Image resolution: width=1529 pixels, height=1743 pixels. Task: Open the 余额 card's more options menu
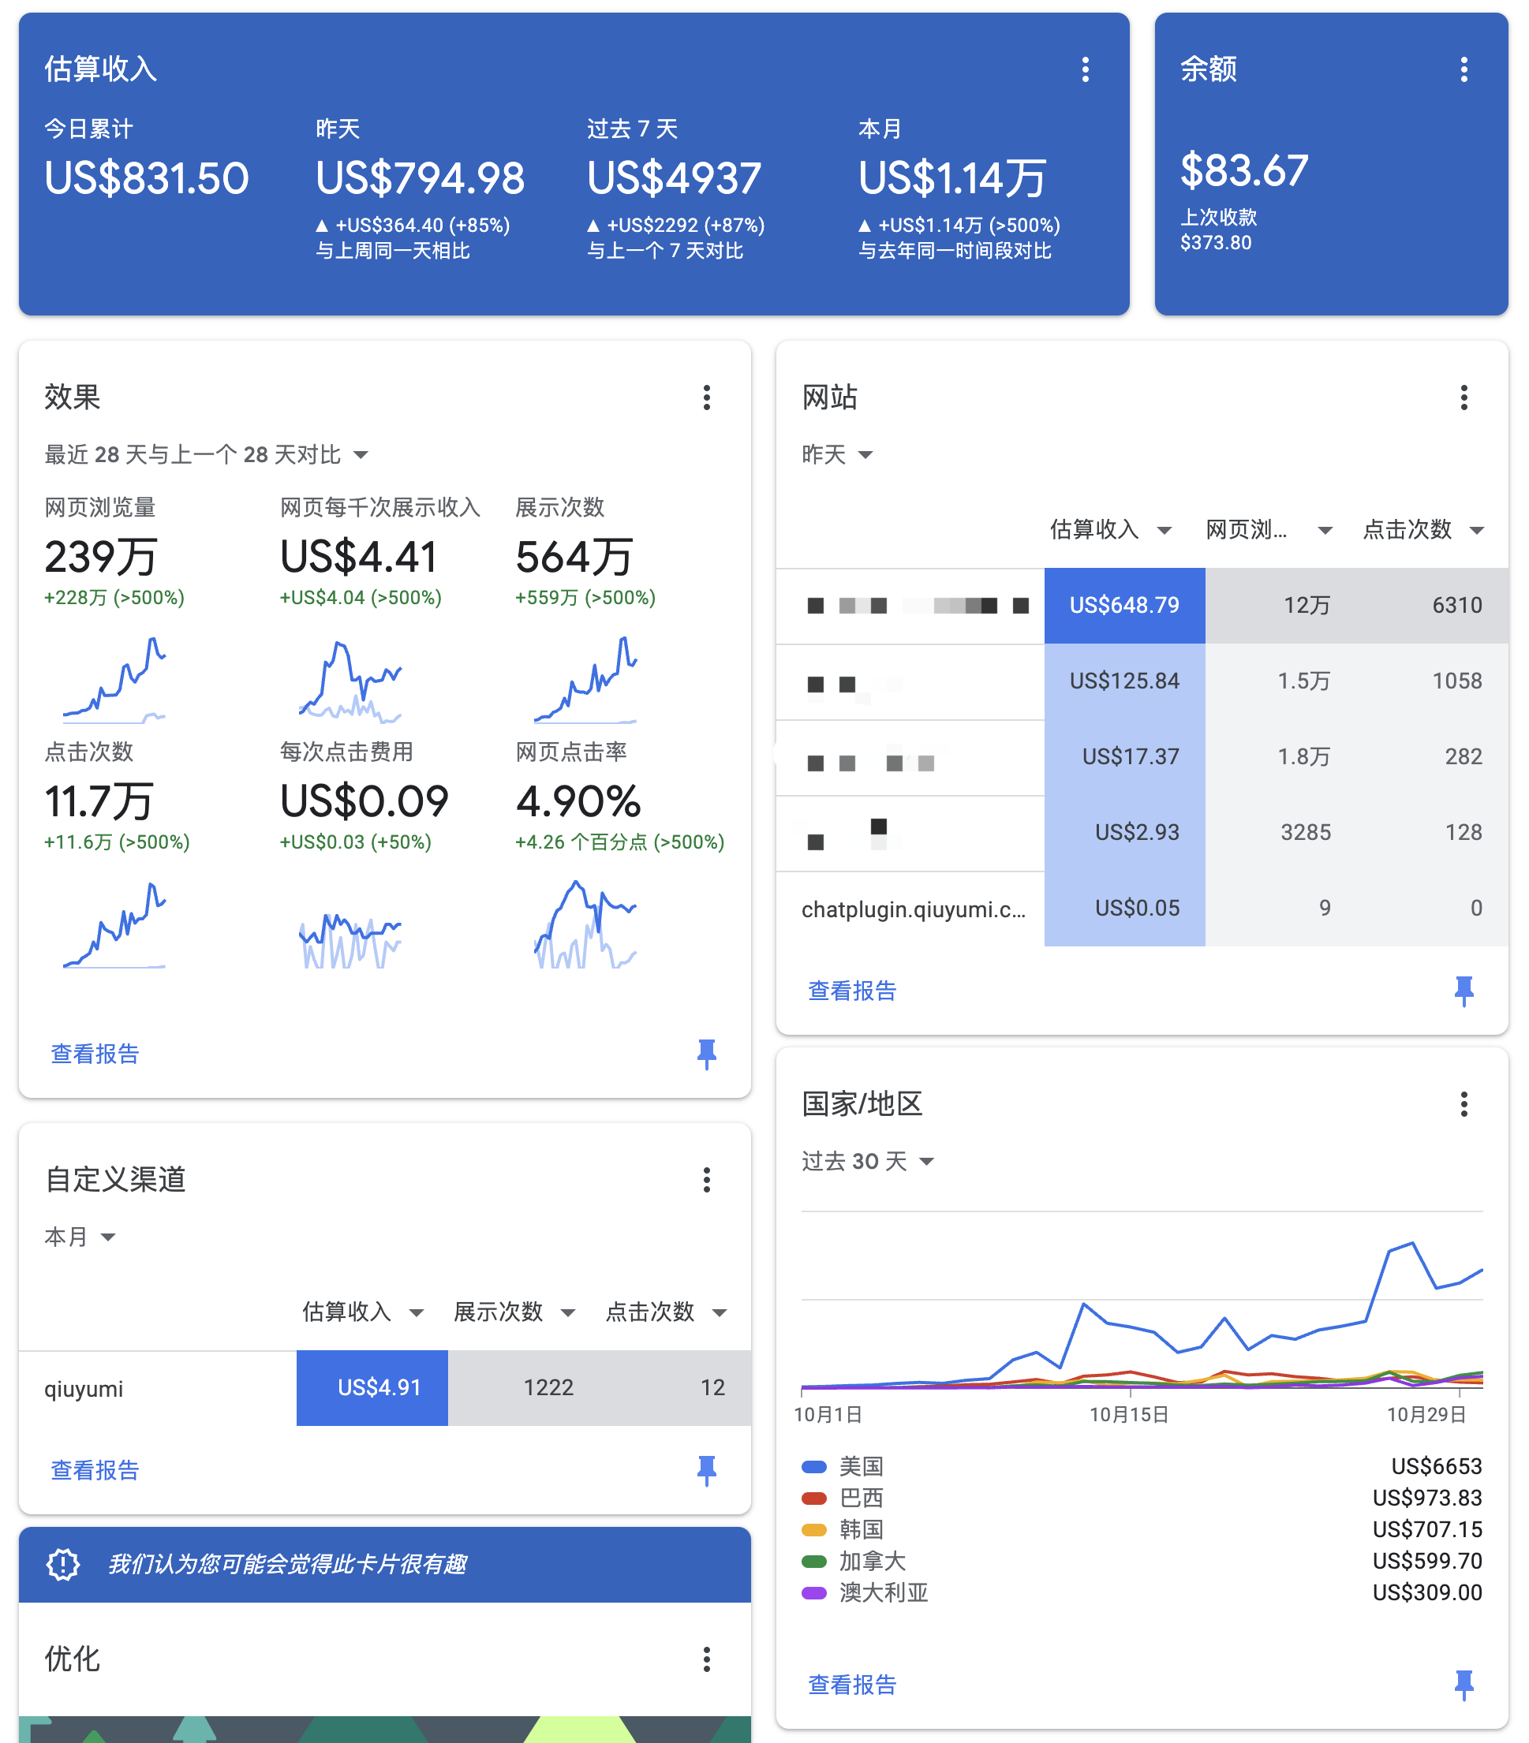pos(1464,69)
